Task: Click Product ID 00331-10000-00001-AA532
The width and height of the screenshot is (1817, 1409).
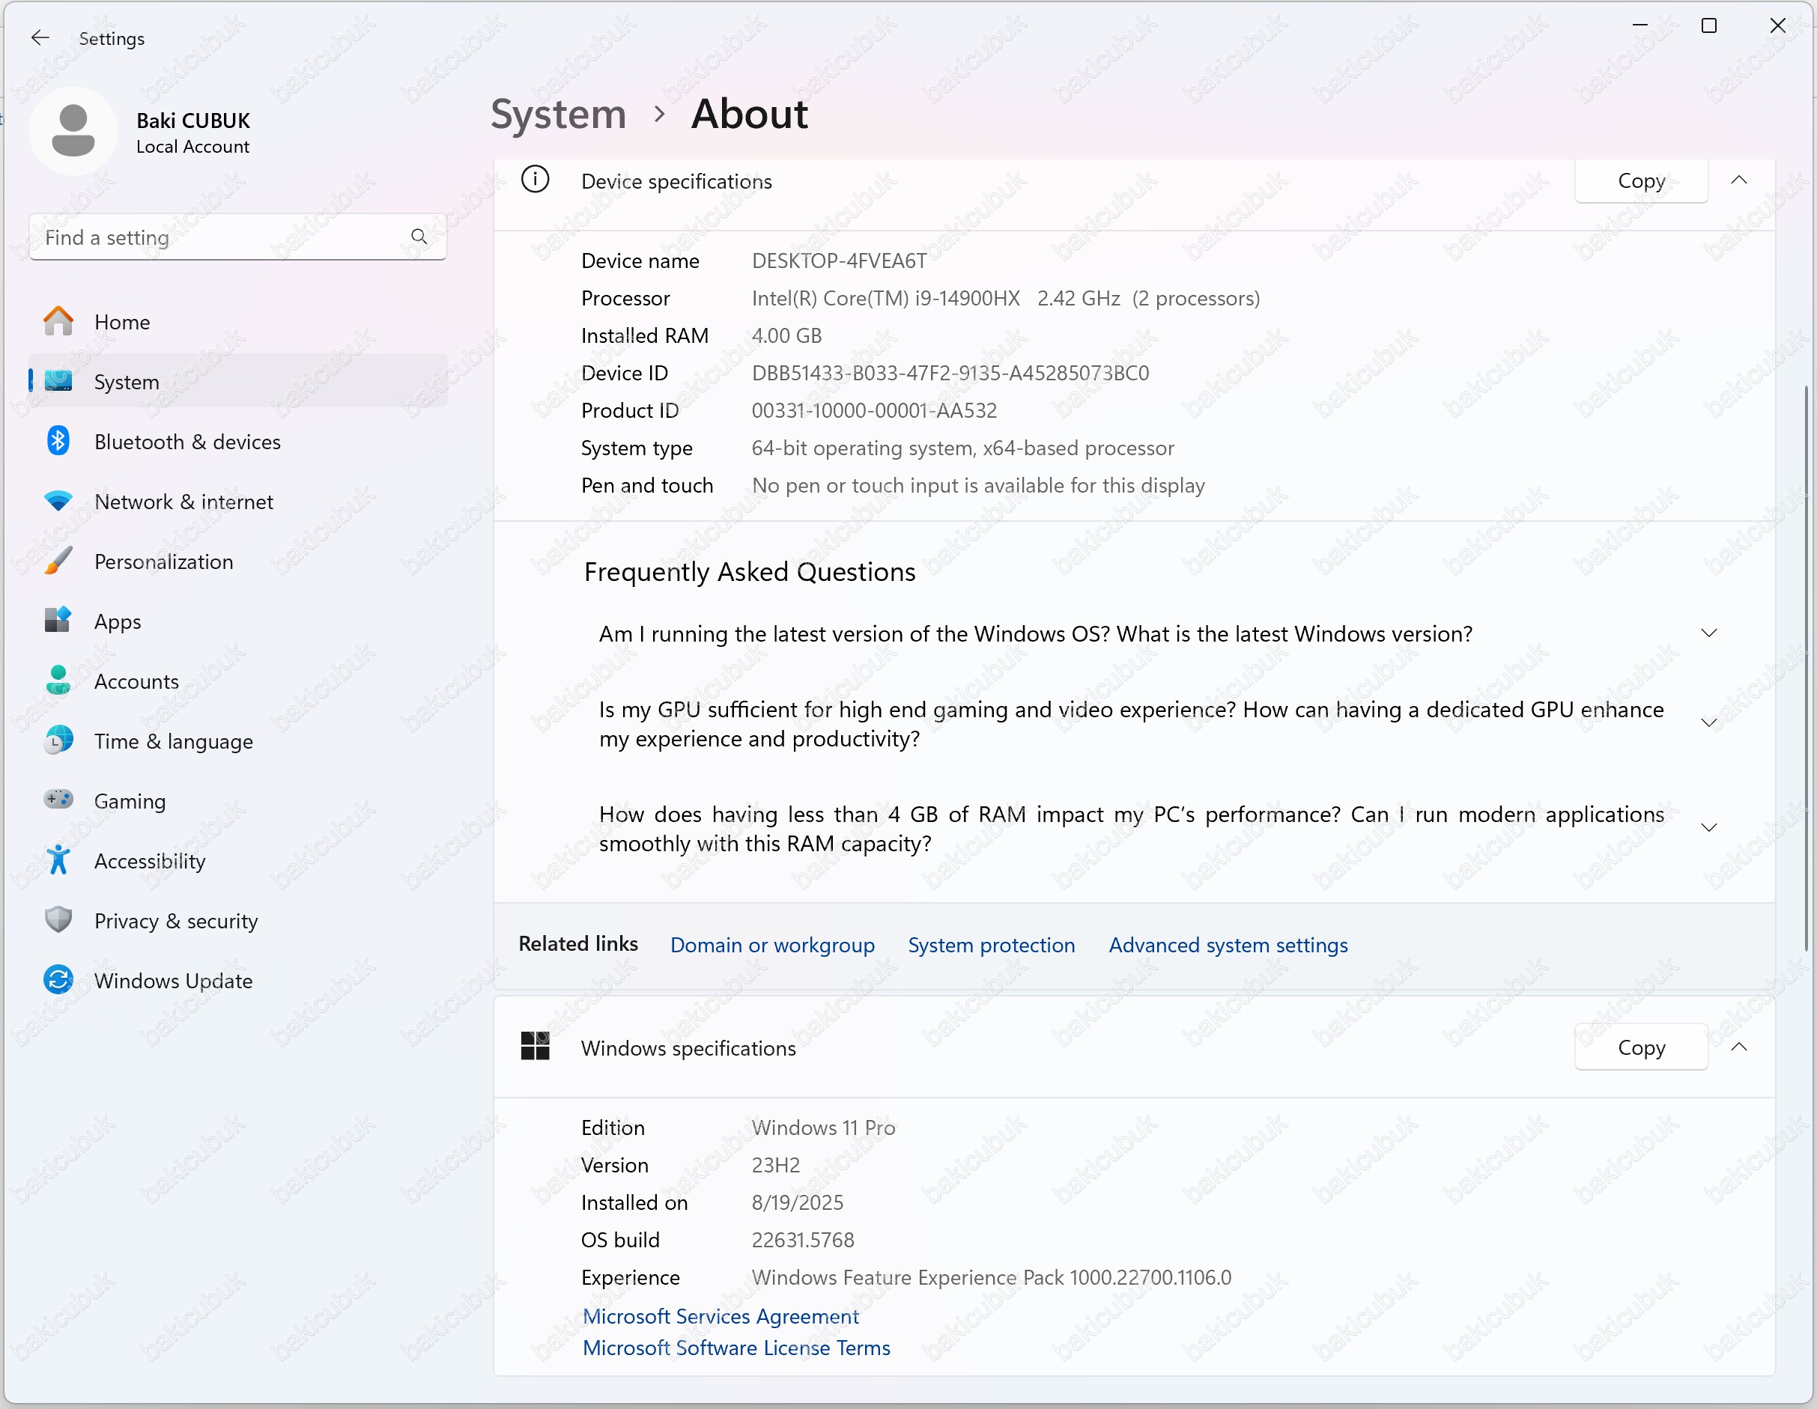Action: (x=873, y=410)
